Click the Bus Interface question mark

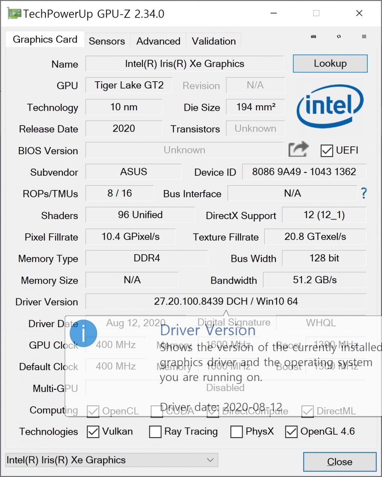(364, 193)
